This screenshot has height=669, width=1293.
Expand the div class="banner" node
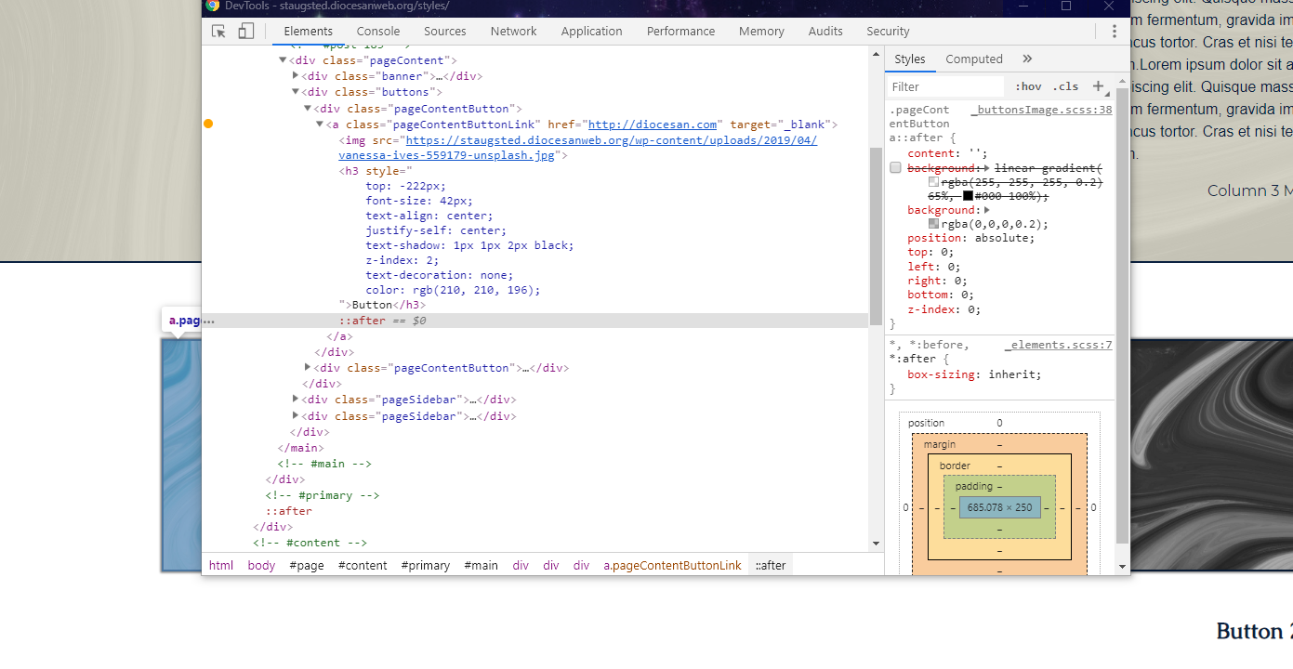(x=296, y=76)
